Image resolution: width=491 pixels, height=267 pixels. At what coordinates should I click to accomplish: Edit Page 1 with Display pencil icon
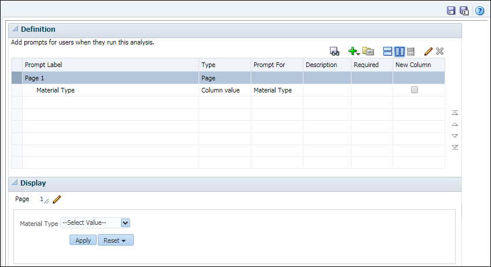coord(57,199)
